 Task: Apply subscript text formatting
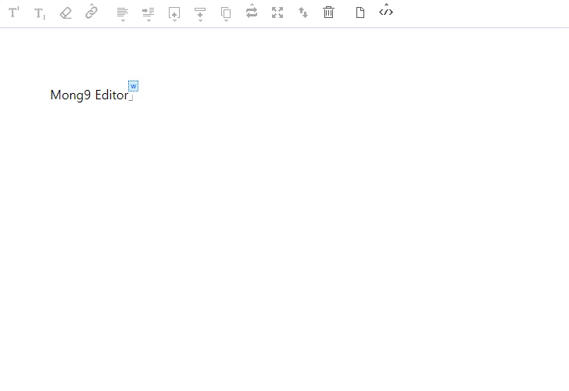pyautogui.click(x=40, y=13)
